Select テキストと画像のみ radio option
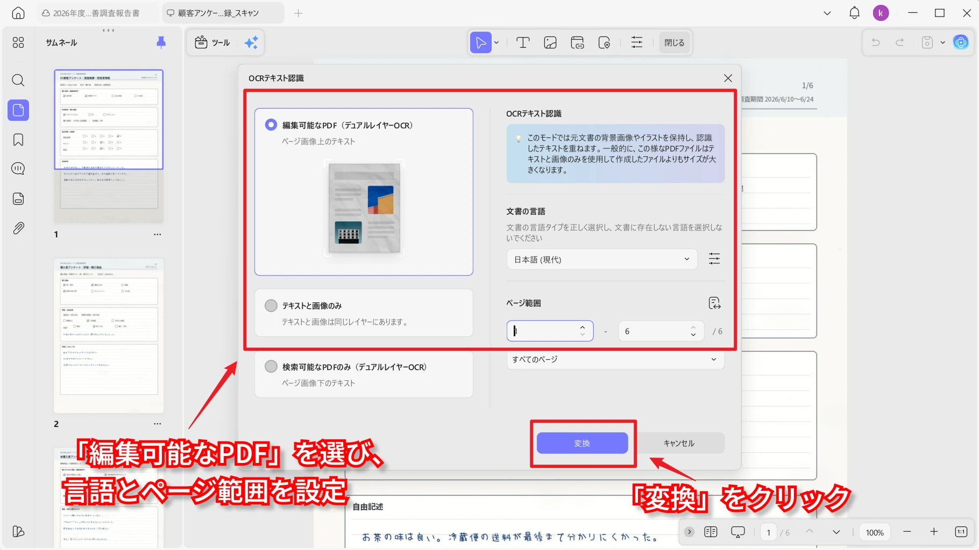Image resolution: width=979 pixels, height=550 pixels. (271, 306)
